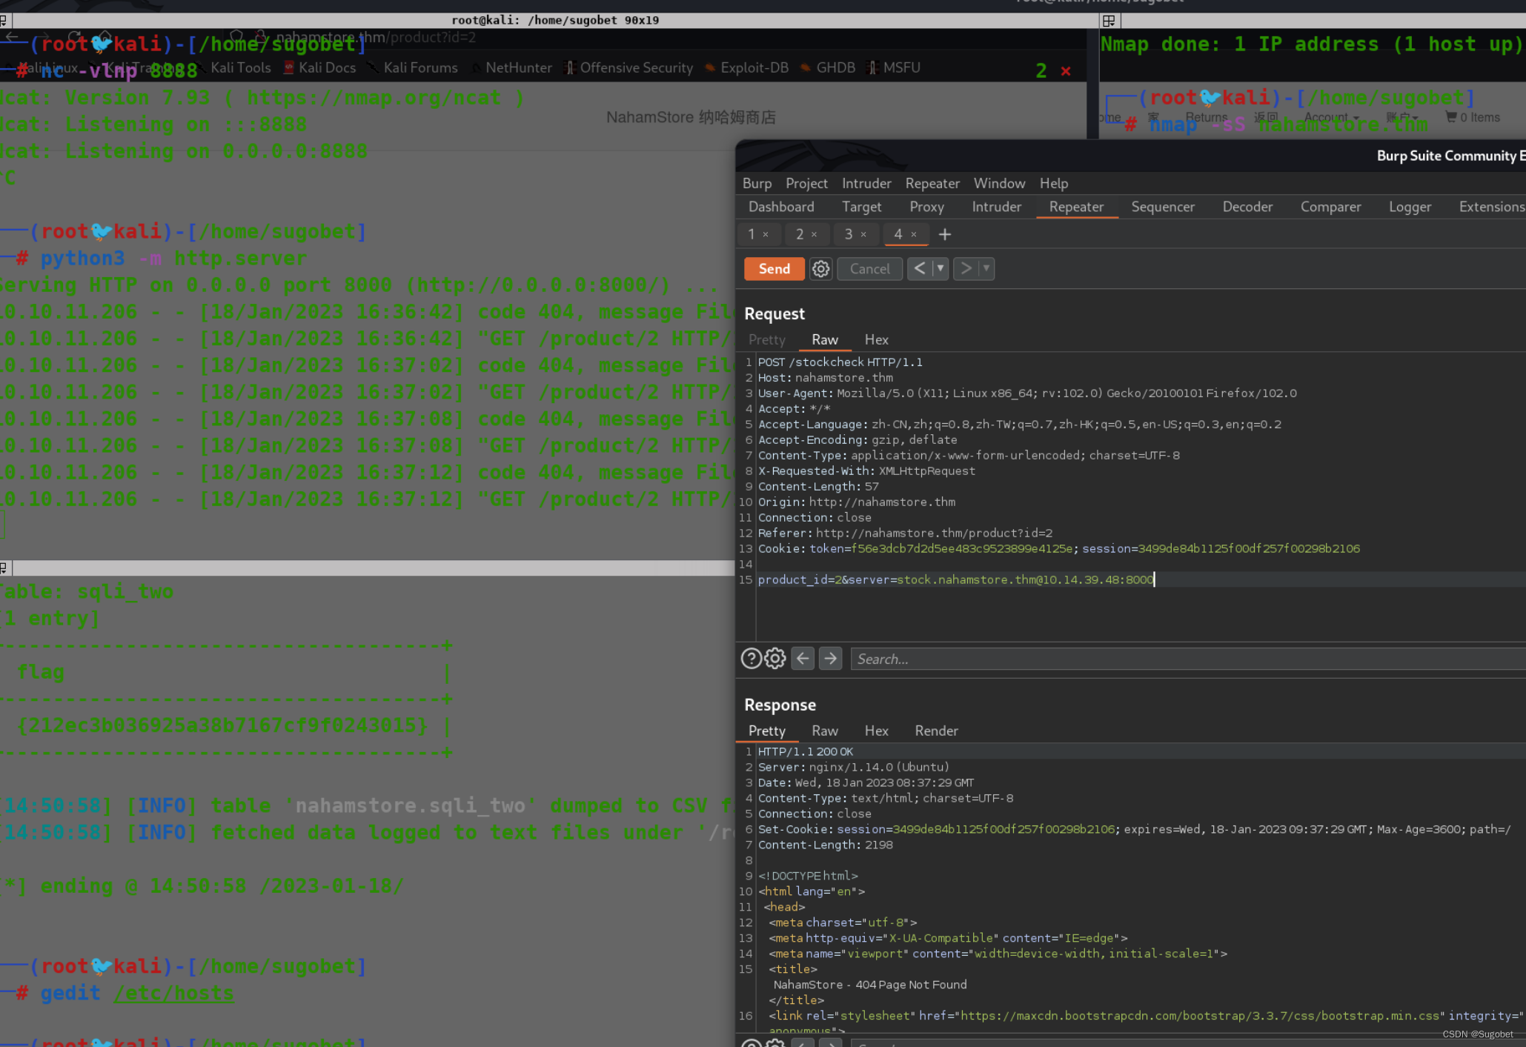Click the sqlmap flag value in terminal
1526x1047 pixels.
[222, 725]
